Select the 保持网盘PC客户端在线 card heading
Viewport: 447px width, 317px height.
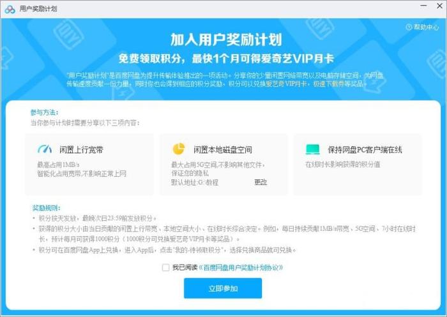click(365, 149)
